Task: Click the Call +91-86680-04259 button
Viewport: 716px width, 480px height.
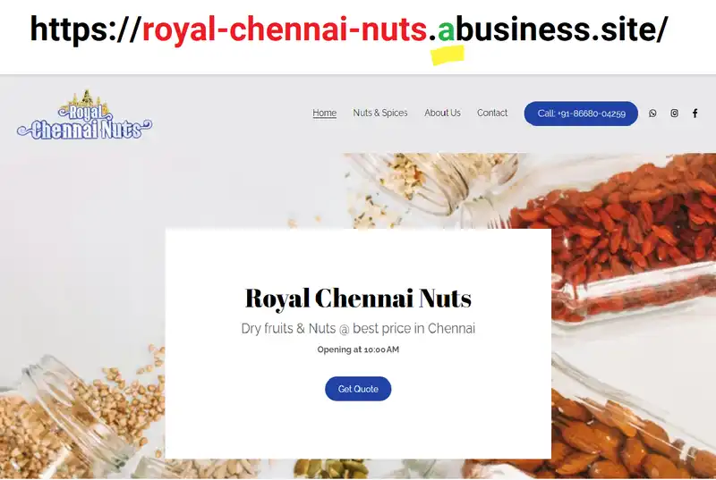Action: click(x=581, y=114)
